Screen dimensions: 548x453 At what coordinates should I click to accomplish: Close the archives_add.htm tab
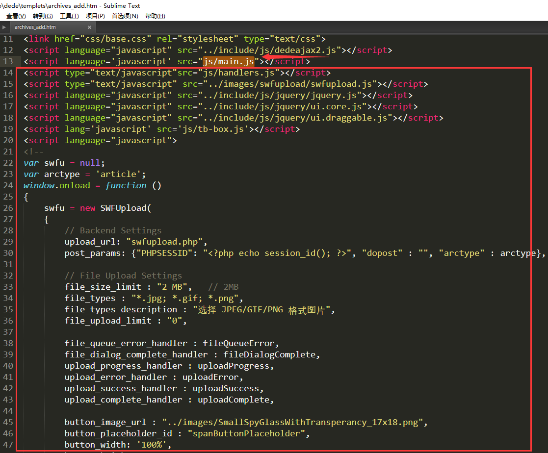[89, 27]
